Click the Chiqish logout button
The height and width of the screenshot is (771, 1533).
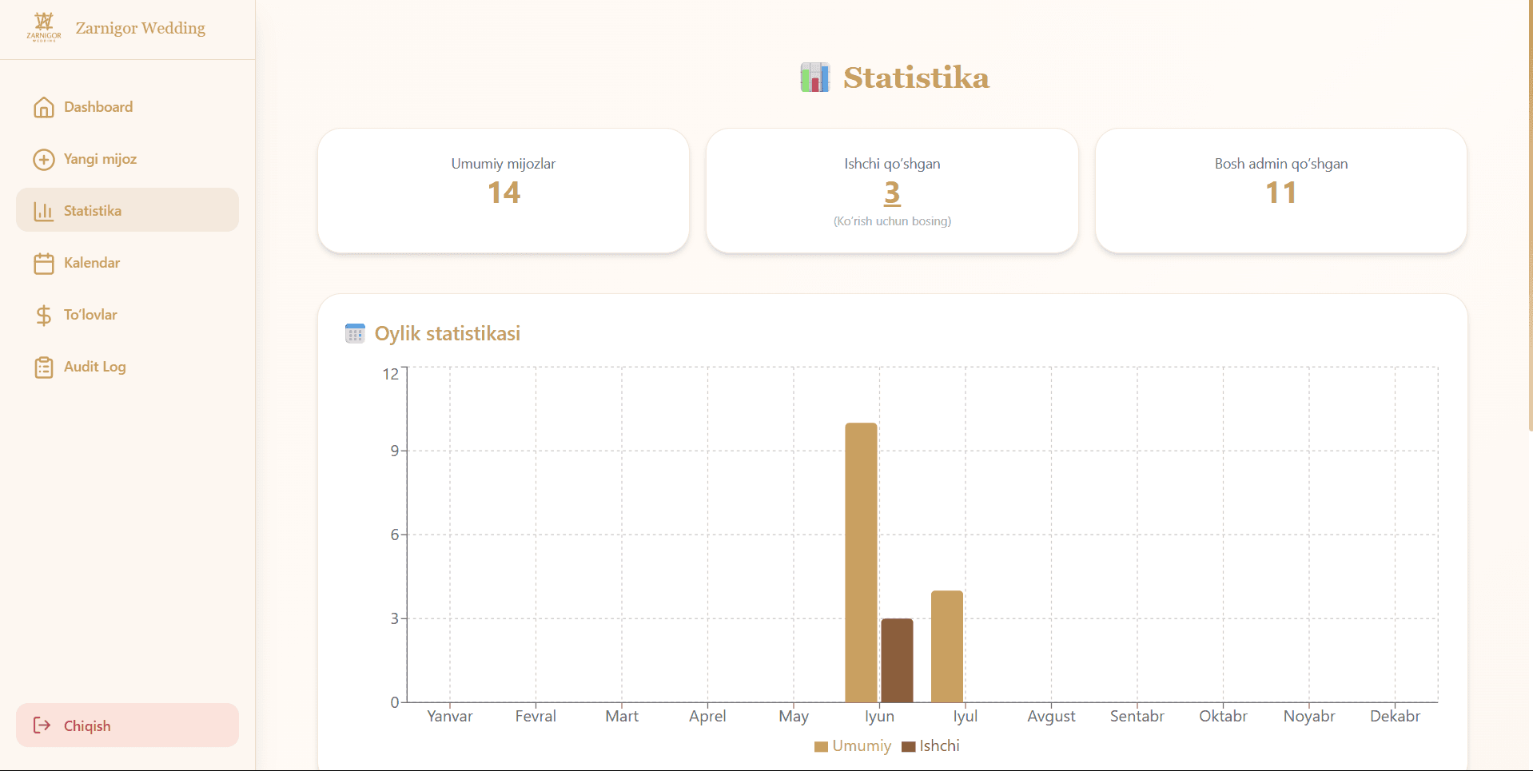tap(127, 725)
